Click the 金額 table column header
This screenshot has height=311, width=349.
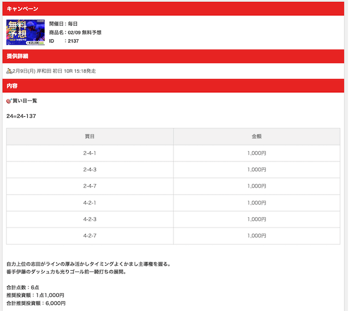coord(257,136)
